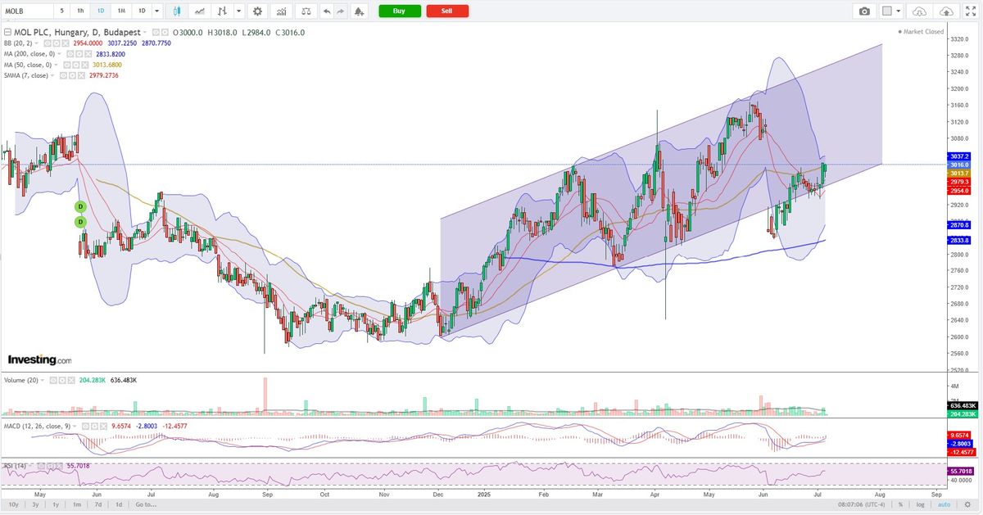Set date range to 3y
Viewport: 983px width, 515px height.
point(34,504)
